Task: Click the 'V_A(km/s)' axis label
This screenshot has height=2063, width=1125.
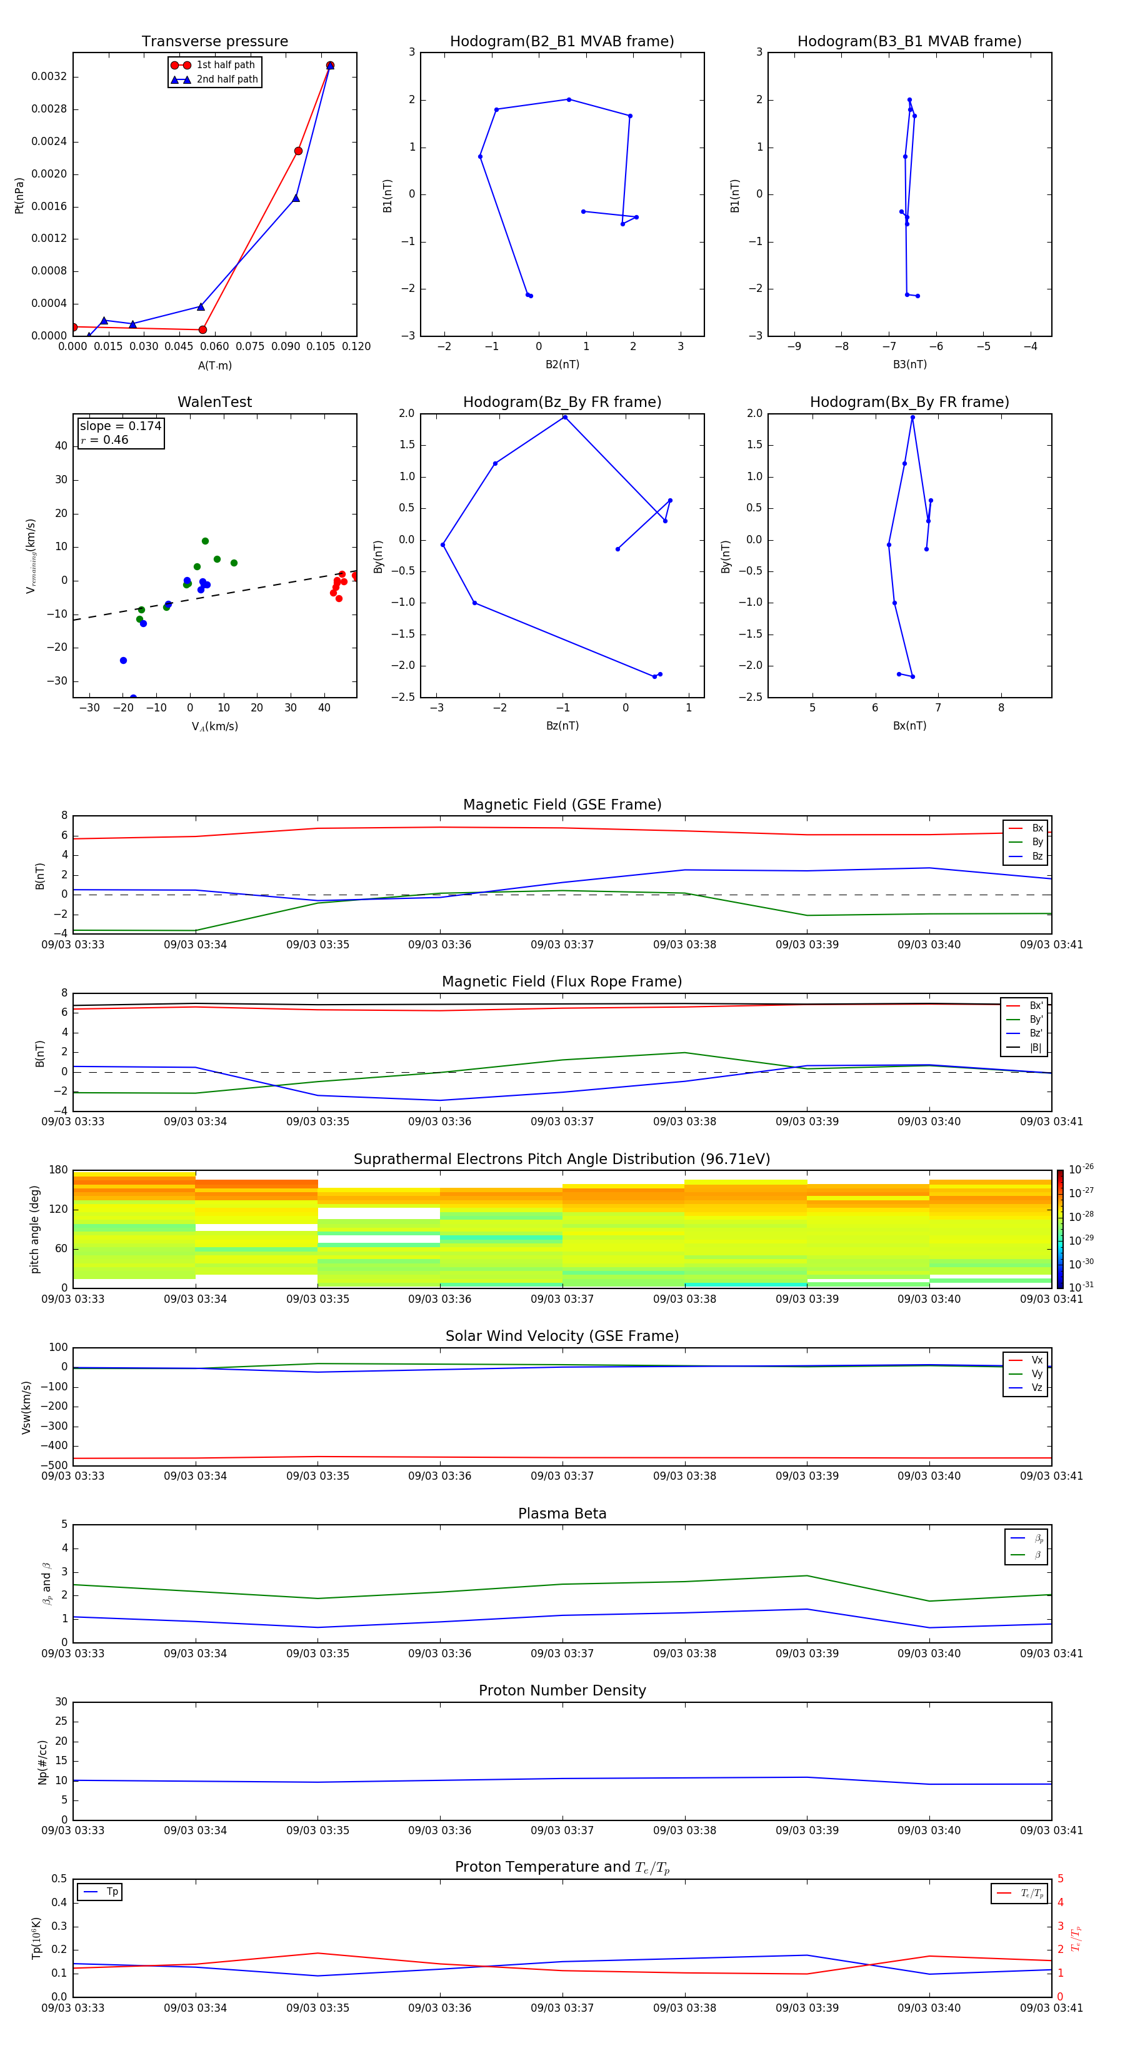Action: tap(214, 726)
